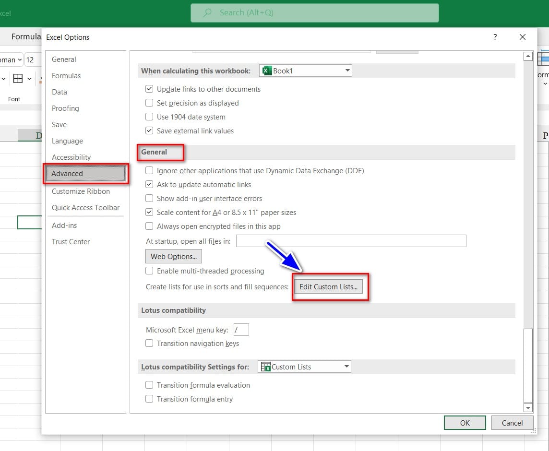Screen dimensions: 549x451
Task: Open the Book1 workbook dropdown
Action: tap(305, 71)
